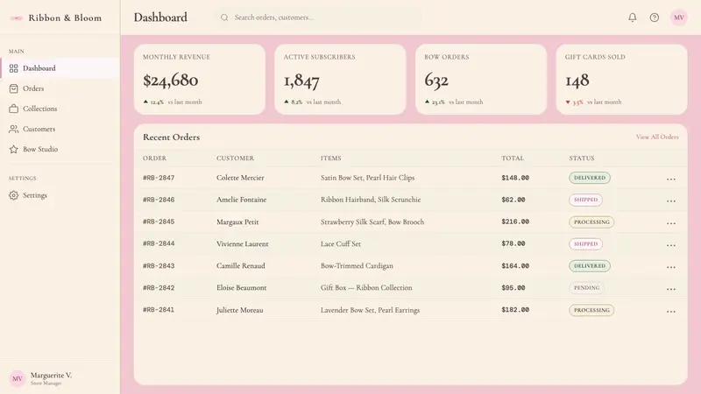Click the Customer column header

[235, 158]
